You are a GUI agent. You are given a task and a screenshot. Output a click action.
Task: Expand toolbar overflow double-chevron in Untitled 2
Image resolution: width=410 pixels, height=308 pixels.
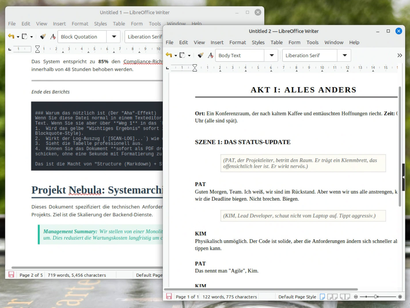[399, 55]
